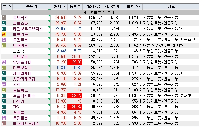Select stock name 로보로보

point(21,57)
